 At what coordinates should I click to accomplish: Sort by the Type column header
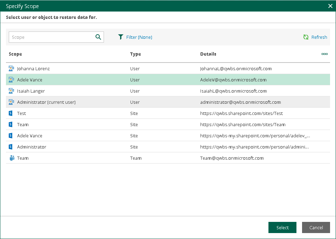coord(135,54)
